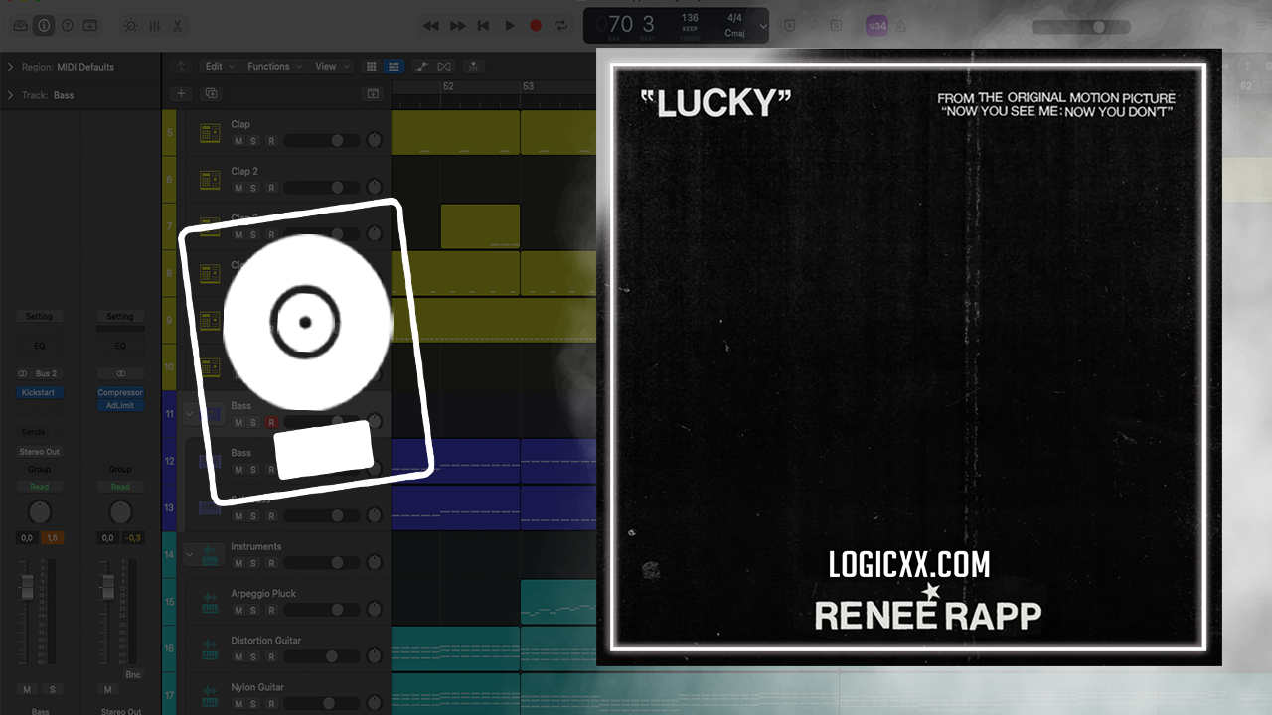Show the Mixer faders icon
This screenshot has height=715, width=1272.
click(x=154, y=26)
